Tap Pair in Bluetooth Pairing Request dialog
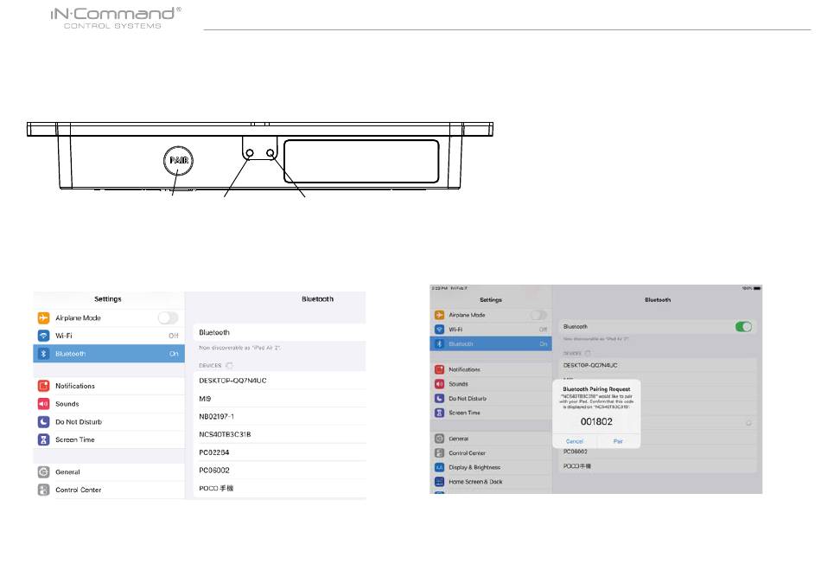 click(x=618, y=441)
